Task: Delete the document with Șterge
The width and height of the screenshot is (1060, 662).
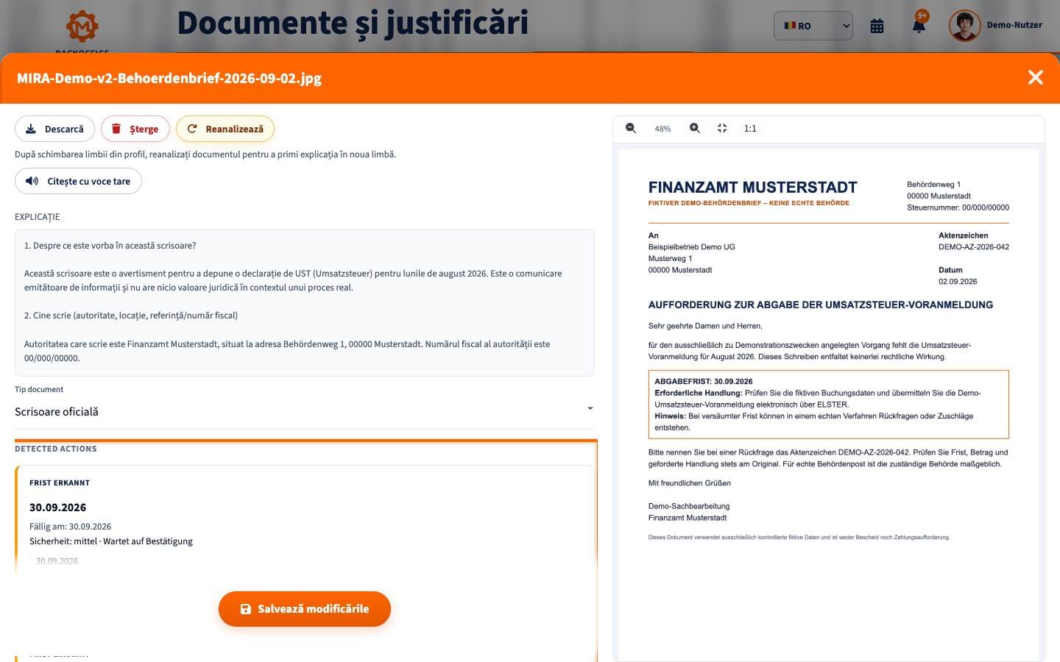Action: tap(135, 129)
